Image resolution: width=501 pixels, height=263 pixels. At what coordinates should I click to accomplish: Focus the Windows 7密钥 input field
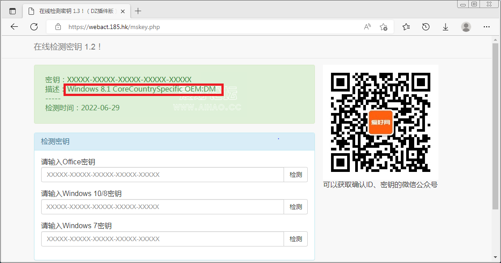tap(162, 239)
